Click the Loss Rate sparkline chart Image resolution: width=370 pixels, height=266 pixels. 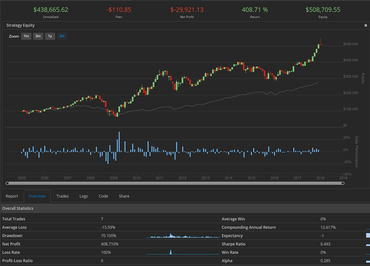[183, 253]
